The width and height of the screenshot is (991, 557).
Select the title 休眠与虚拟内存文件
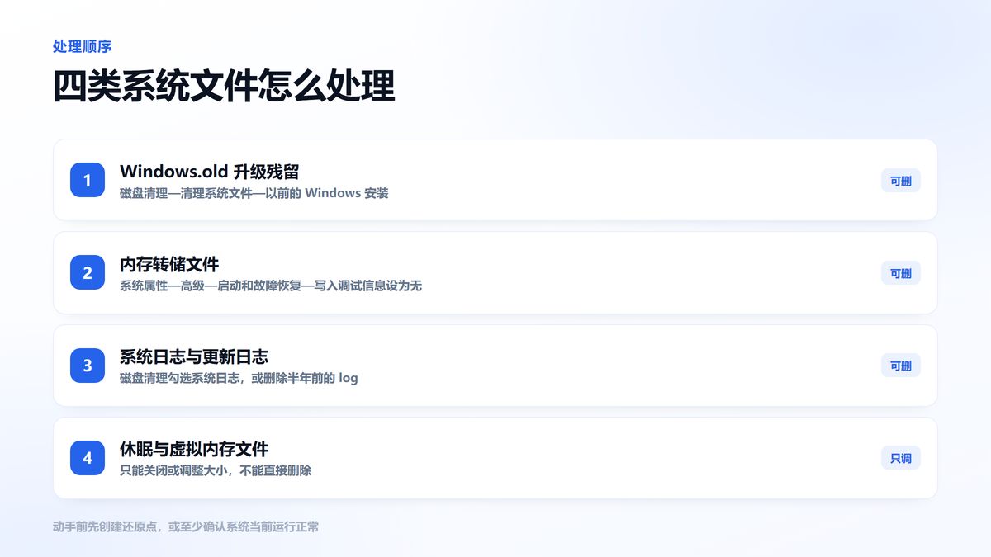(x=194, y=449)
